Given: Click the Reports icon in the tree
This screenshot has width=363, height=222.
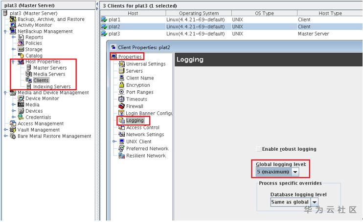Looking at the screenshot, I should coord(21,37).
